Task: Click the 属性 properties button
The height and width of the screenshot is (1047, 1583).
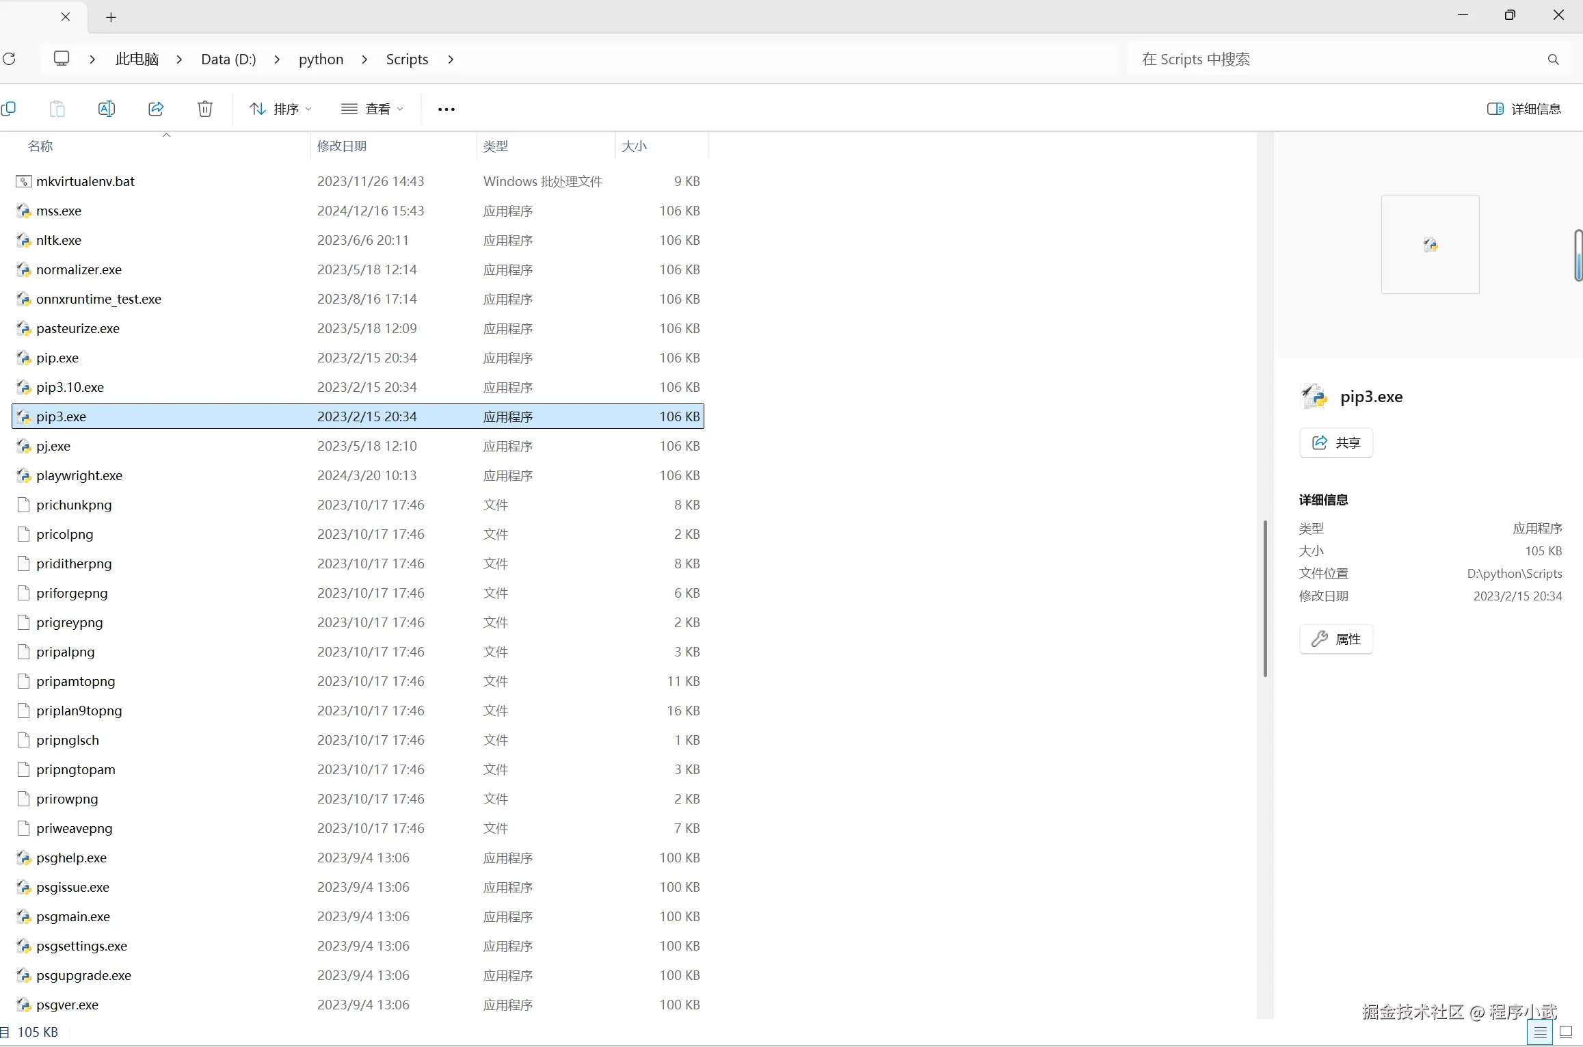Action: tap(1335, 639)
